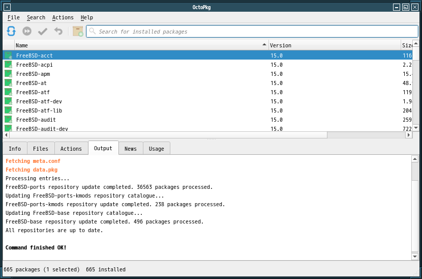Click output panel scroll-up arrow
This screenshot has width=422, height=279.
(415, 159)
